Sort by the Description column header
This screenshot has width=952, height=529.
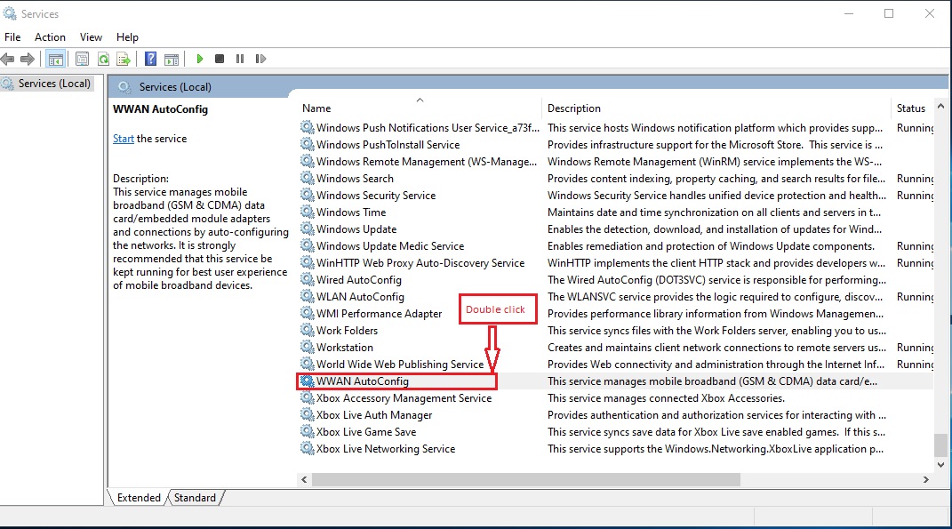[x=574, y=108]
